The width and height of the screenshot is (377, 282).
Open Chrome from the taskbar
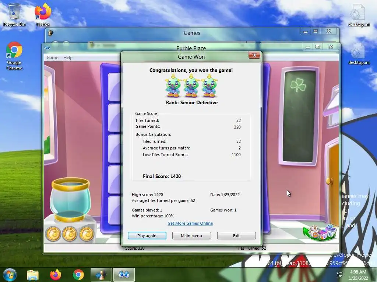[78, 275]
